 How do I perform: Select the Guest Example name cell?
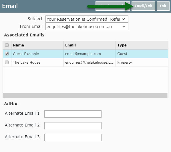[37, 54]
